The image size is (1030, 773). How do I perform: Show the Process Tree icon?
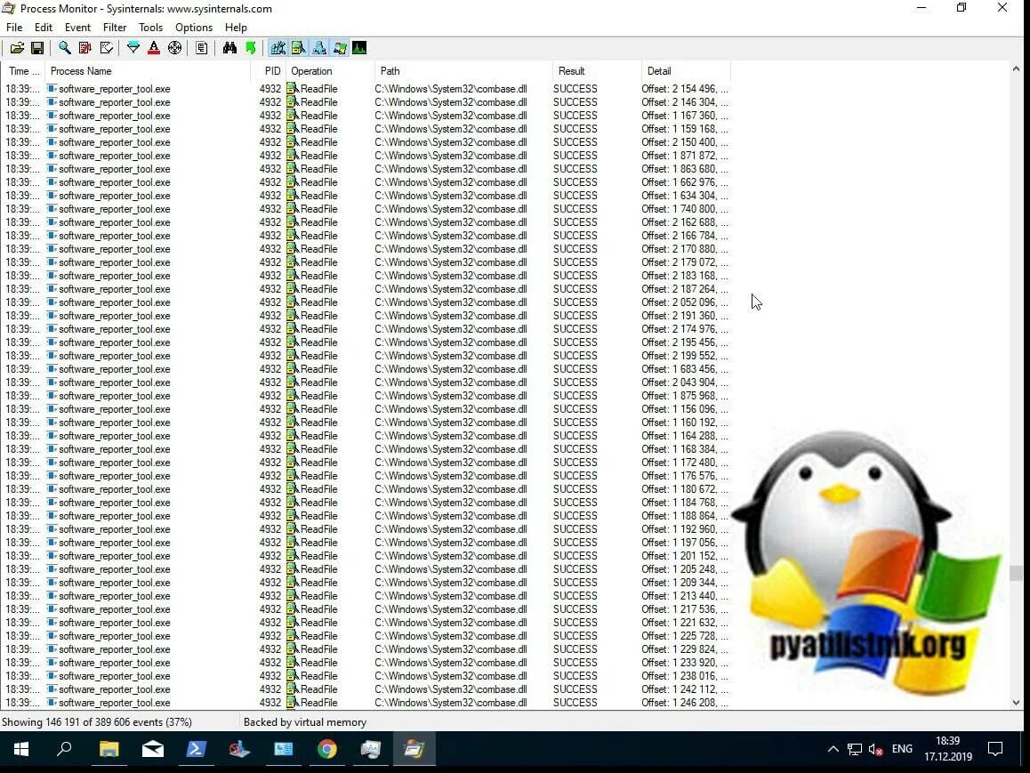click(x=201, y=48)
